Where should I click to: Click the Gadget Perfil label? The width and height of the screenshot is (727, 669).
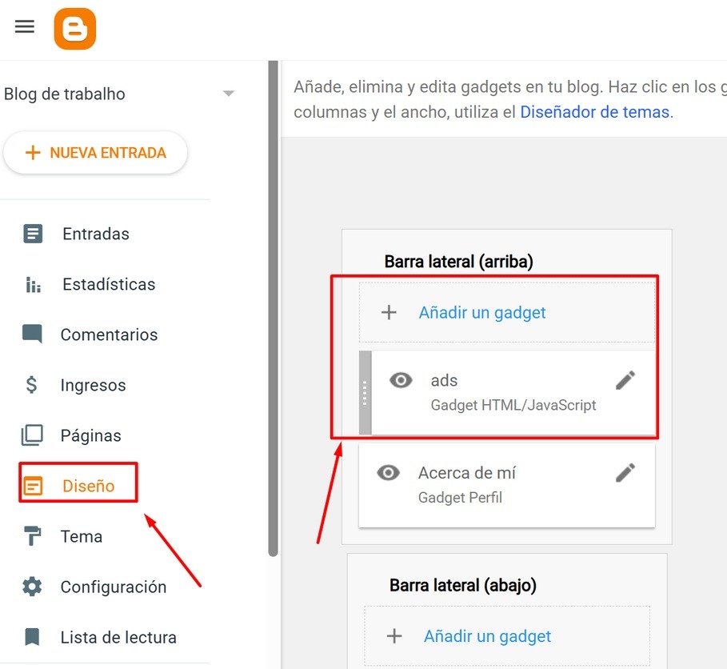(460, 497)
